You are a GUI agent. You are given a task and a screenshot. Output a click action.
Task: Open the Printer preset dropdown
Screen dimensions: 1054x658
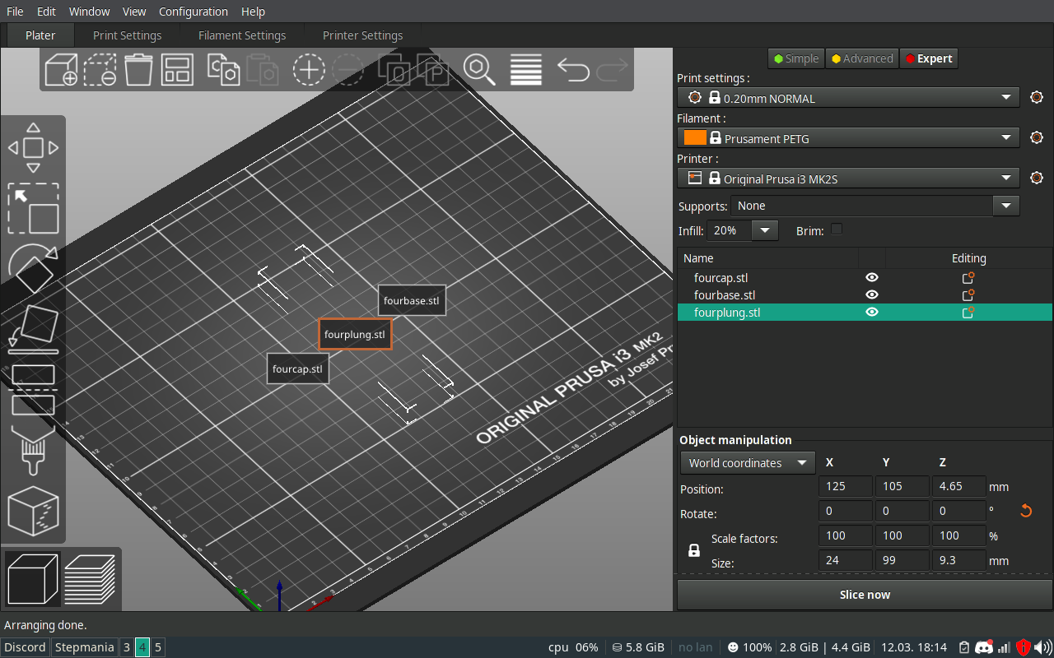tap(848, 178)
